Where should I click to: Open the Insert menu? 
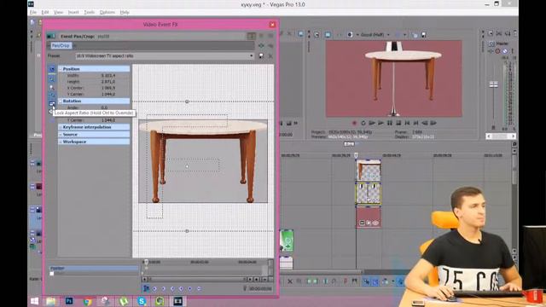coord(73,12)
